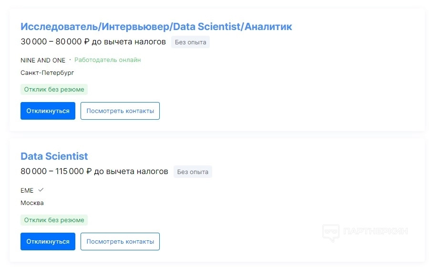Open the EME employer name
This screenshot has height=267, width=432.
(x=27, y=190)
